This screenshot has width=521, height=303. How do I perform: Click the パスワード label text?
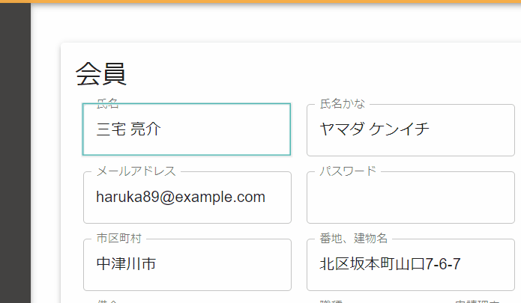(x=348, y=171)
